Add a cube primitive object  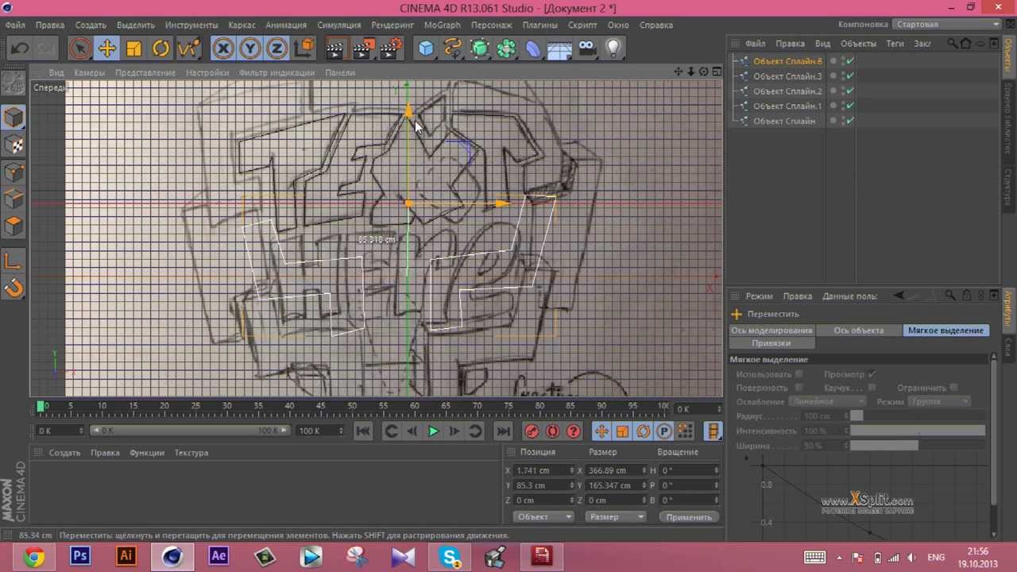point(427,48)
